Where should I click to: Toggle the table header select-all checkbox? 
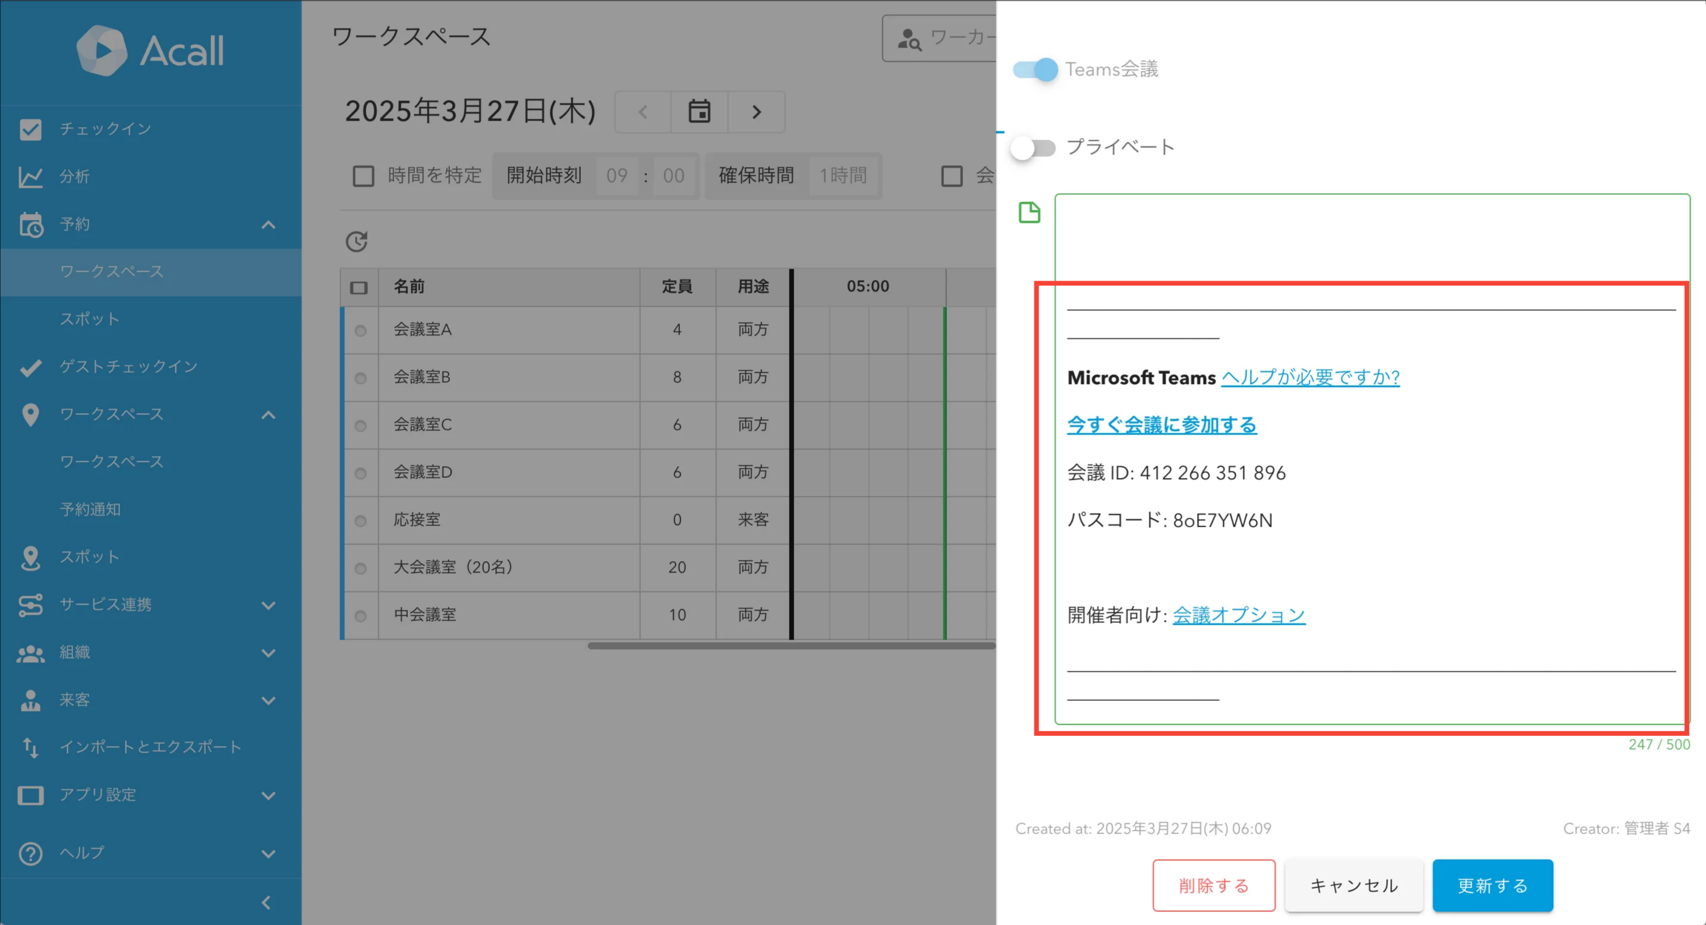pos(359,287)
